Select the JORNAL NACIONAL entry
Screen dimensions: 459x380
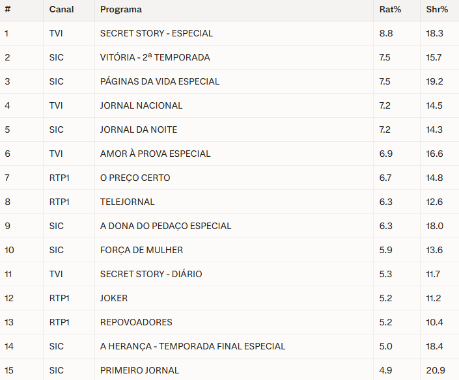tap(141, 105)
